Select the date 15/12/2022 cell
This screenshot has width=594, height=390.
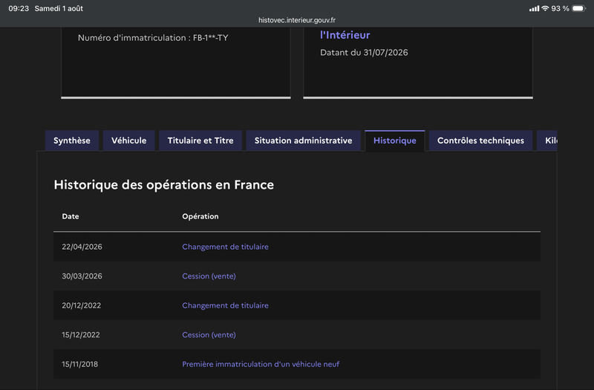pos(81,335)
